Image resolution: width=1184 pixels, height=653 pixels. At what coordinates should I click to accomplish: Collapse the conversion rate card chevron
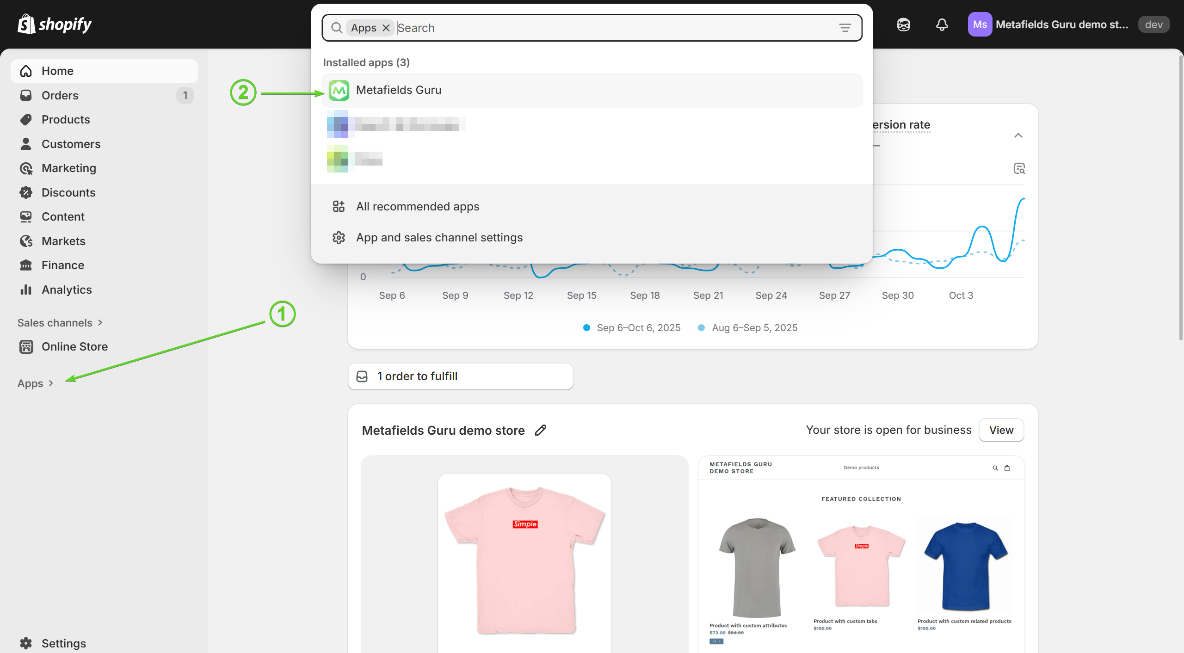point(1018,136)
